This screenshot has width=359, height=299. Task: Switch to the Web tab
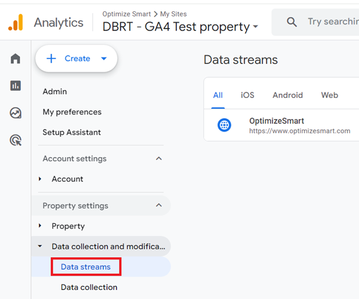point(330,95)
